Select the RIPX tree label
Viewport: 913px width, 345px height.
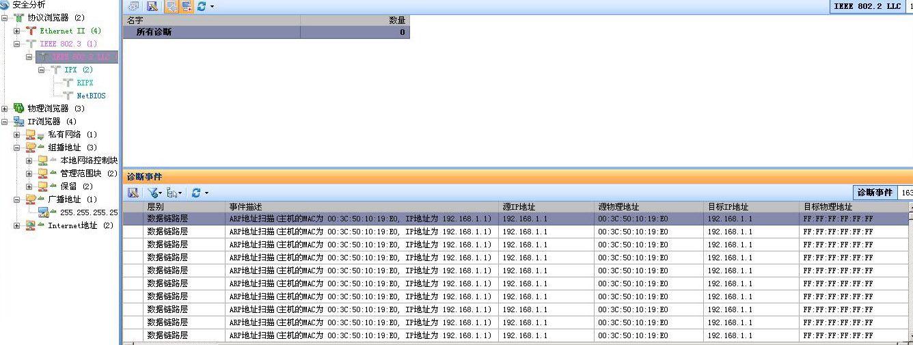coord(85,83)
